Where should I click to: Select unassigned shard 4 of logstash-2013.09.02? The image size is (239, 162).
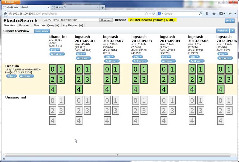click(107, 121)
